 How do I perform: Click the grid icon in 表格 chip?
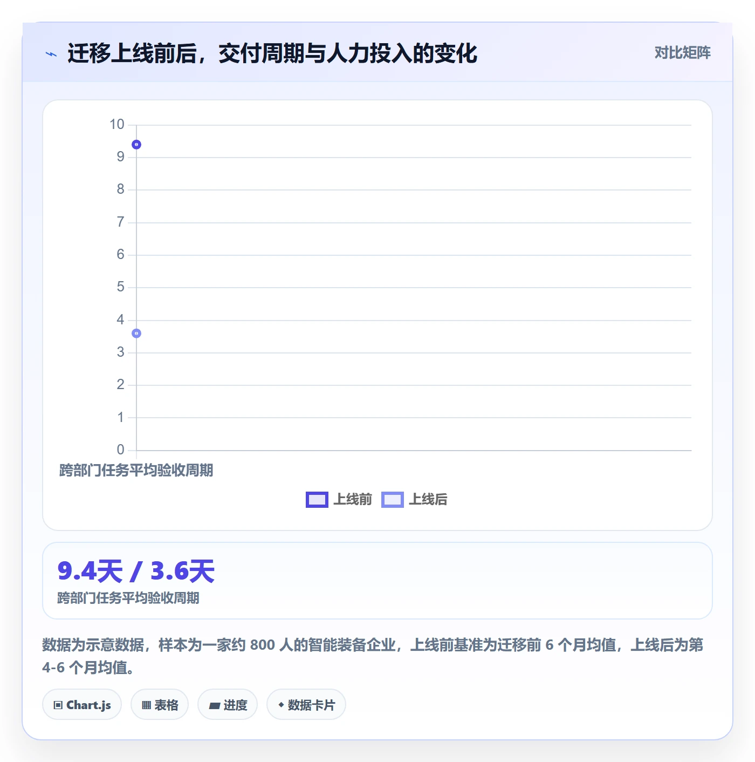click(x=146, y=705)
